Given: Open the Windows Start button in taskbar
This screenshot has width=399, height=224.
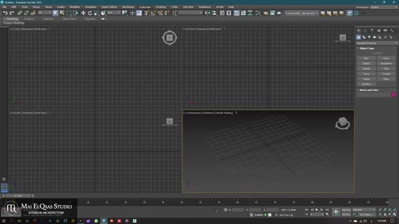Looking at the screenshot, I should coord(4,221).
